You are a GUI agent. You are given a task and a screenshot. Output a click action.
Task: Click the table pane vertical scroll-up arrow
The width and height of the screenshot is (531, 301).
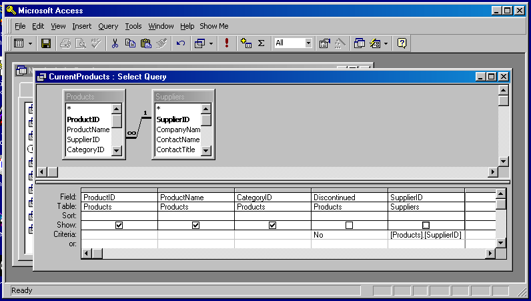pos(503,90)
